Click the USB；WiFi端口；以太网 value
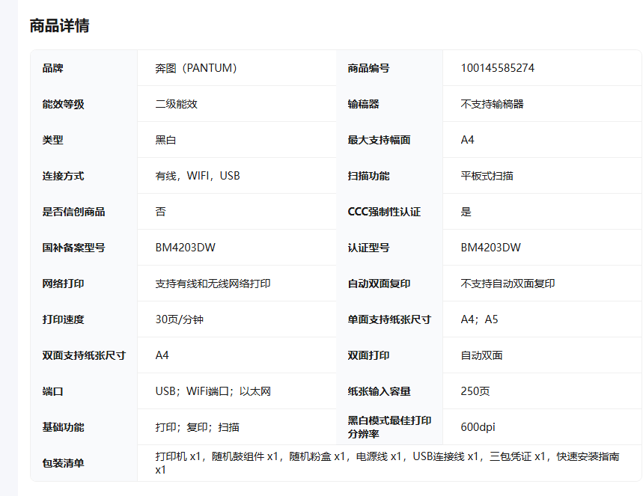 tap(213, 391)
